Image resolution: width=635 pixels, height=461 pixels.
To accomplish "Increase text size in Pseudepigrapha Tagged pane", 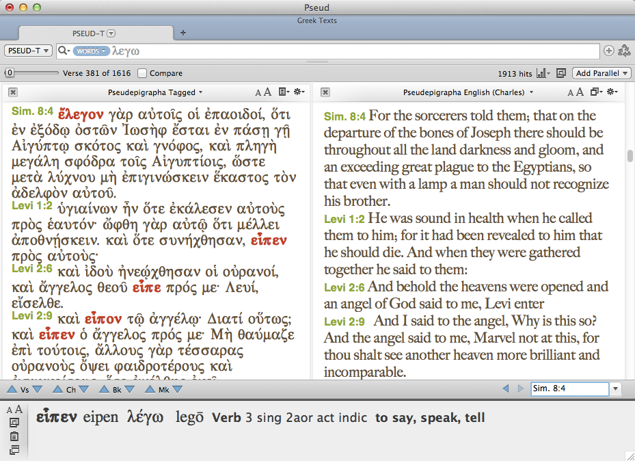I will (x=267, y=92).
